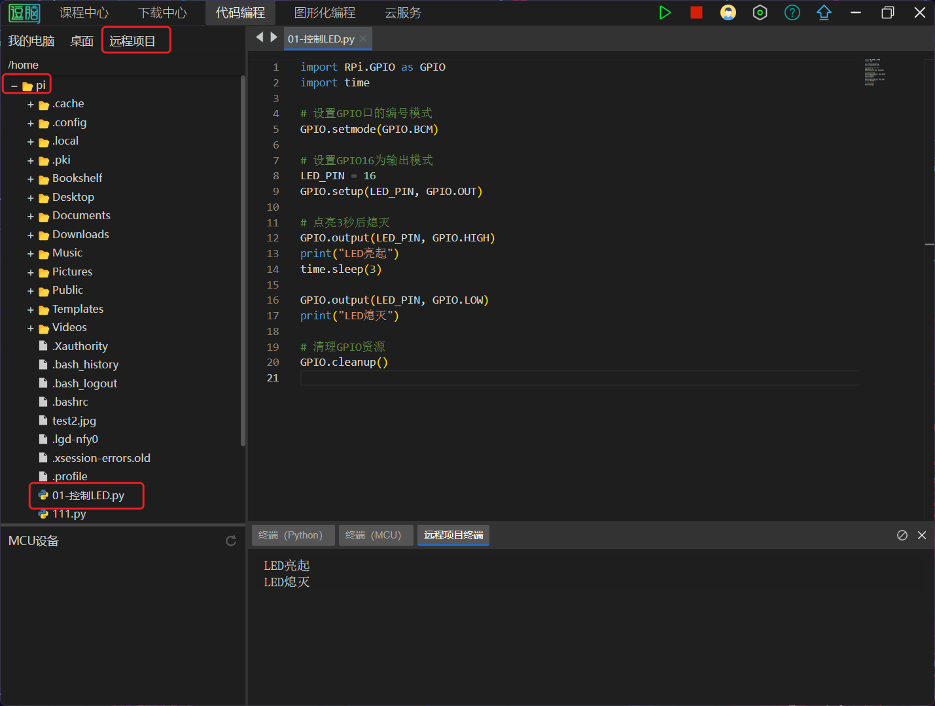Click the folder icon of Downloads

point(44,236)
